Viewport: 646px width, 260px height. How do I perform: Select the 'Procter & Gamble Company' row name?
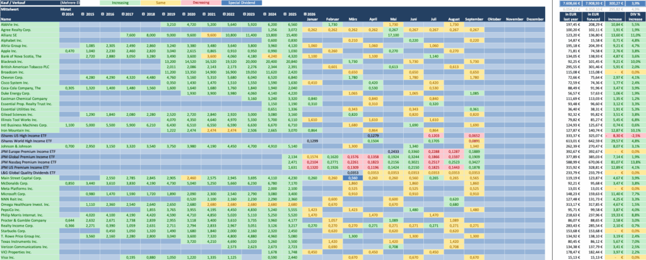coord(30,220)
